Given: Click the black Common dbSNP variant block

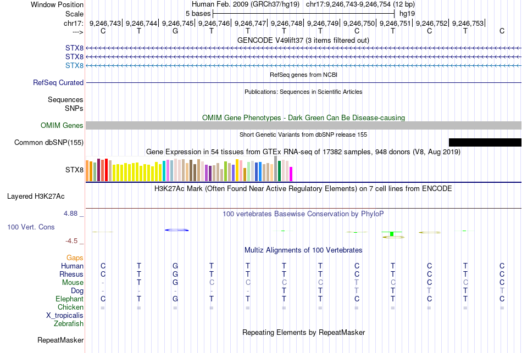Looking at the screenshot, I should tap(485, 142).
